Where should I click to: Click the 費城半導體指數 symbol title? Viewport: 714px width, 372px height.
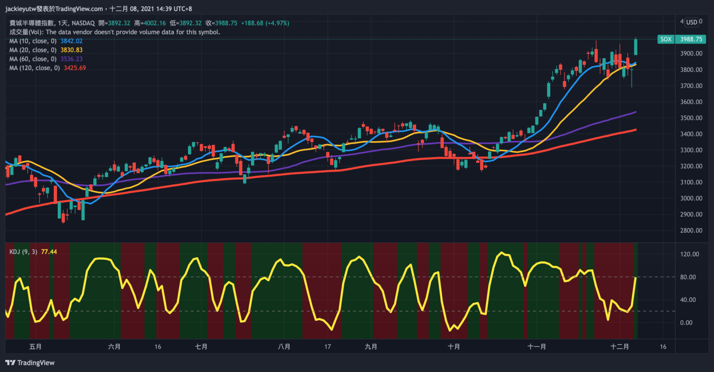[32, 23]
